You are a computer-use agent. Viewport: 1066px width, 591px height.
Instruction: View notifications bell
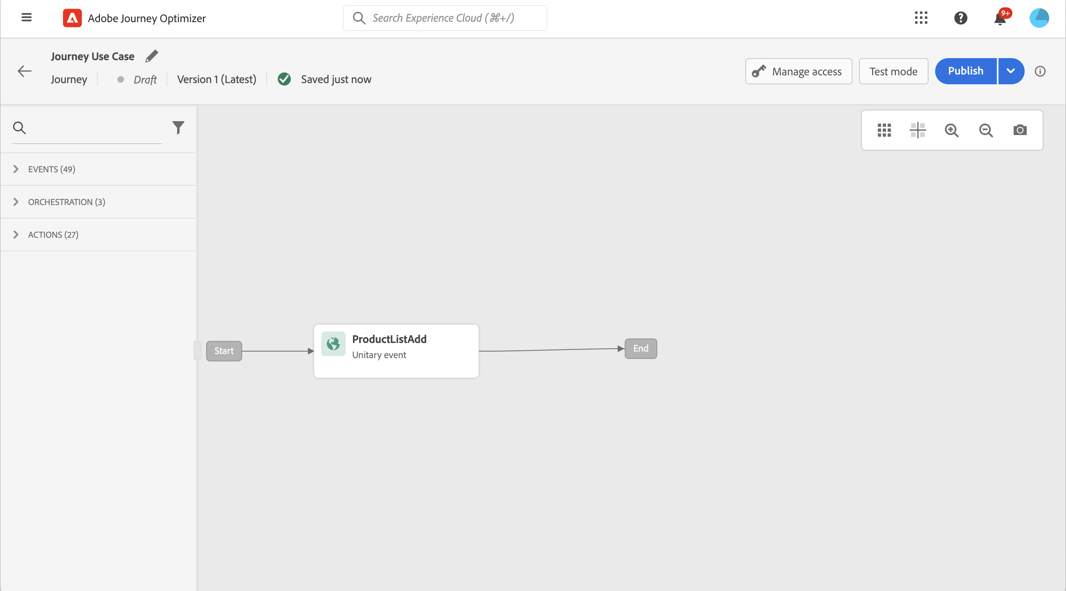click(1000, 19)
